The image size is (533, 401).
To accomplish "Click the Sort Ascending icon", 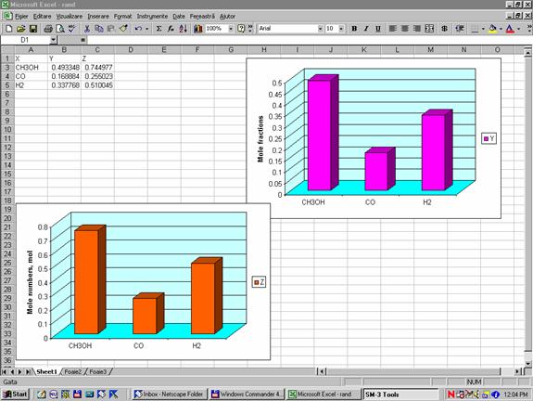I will pyautogui.click(x=183, y=29).
